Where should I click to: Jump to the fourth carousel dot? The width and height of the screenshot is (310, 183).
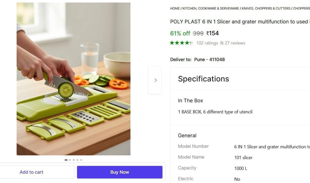pyautogui.click(x=78, y=160)
